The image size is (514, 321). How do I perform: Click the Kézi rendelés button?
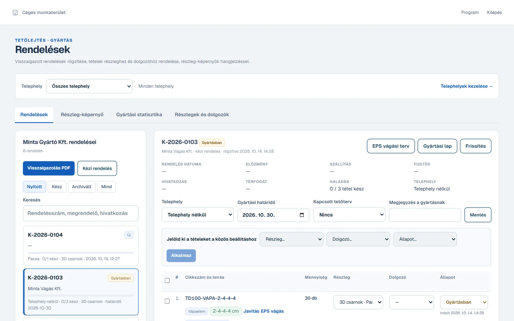coord(97,169)
